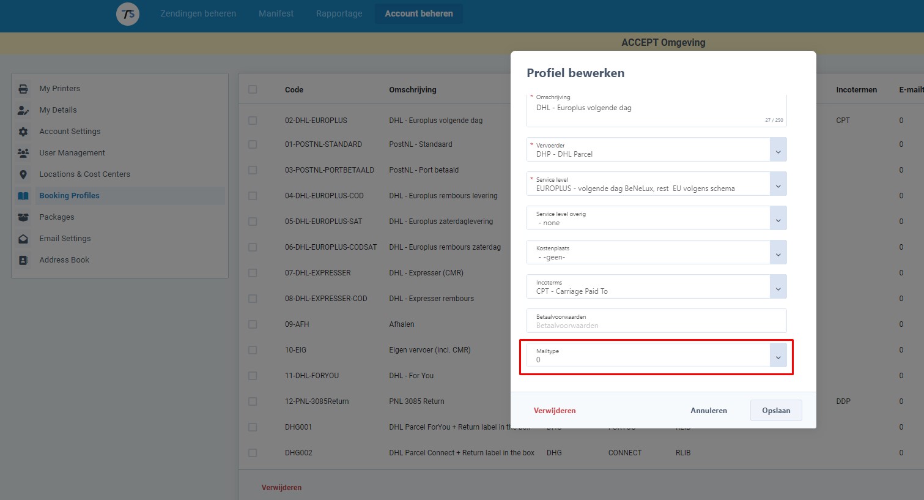Click the user-edit icon beside My Details

pyautogui.click(x=23, y=110)
